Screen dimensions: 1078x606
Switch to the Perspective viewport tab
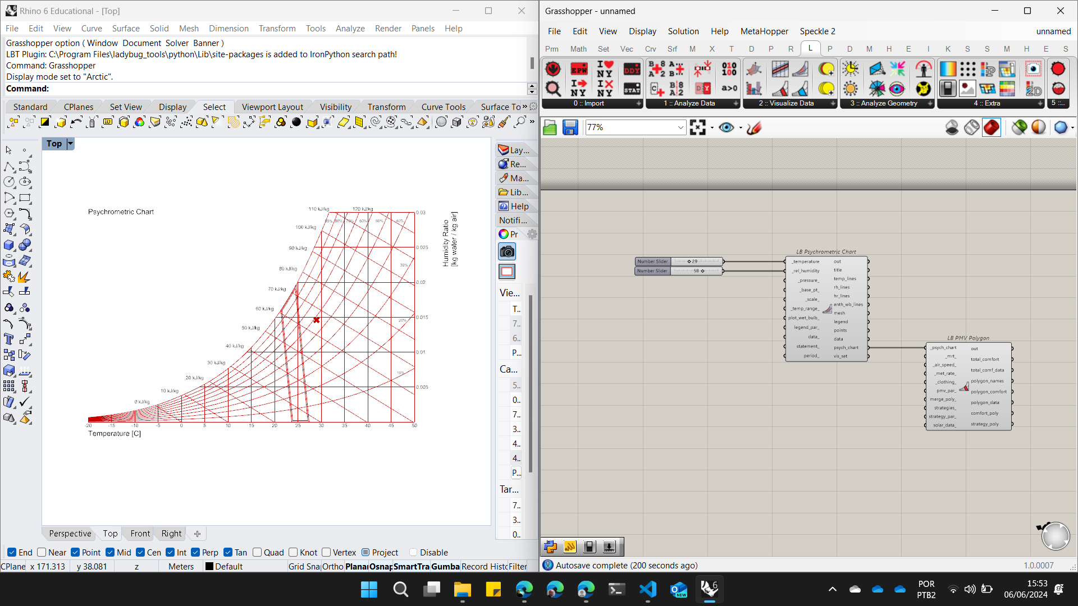[x=70, y=534]
